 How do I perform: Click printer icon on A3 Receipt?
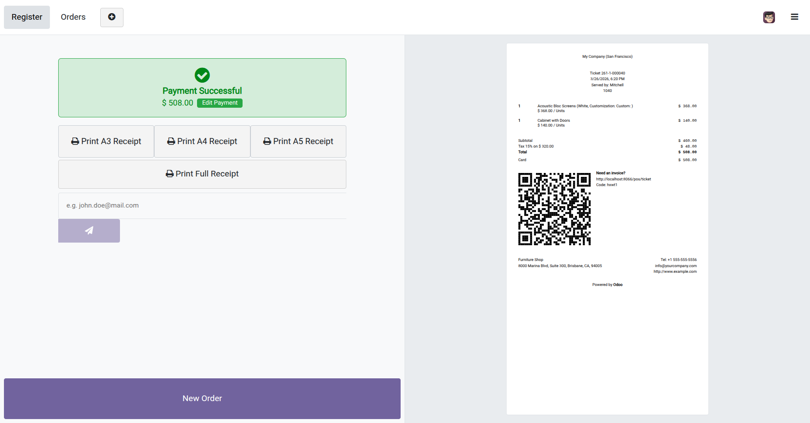coord(75,141)
